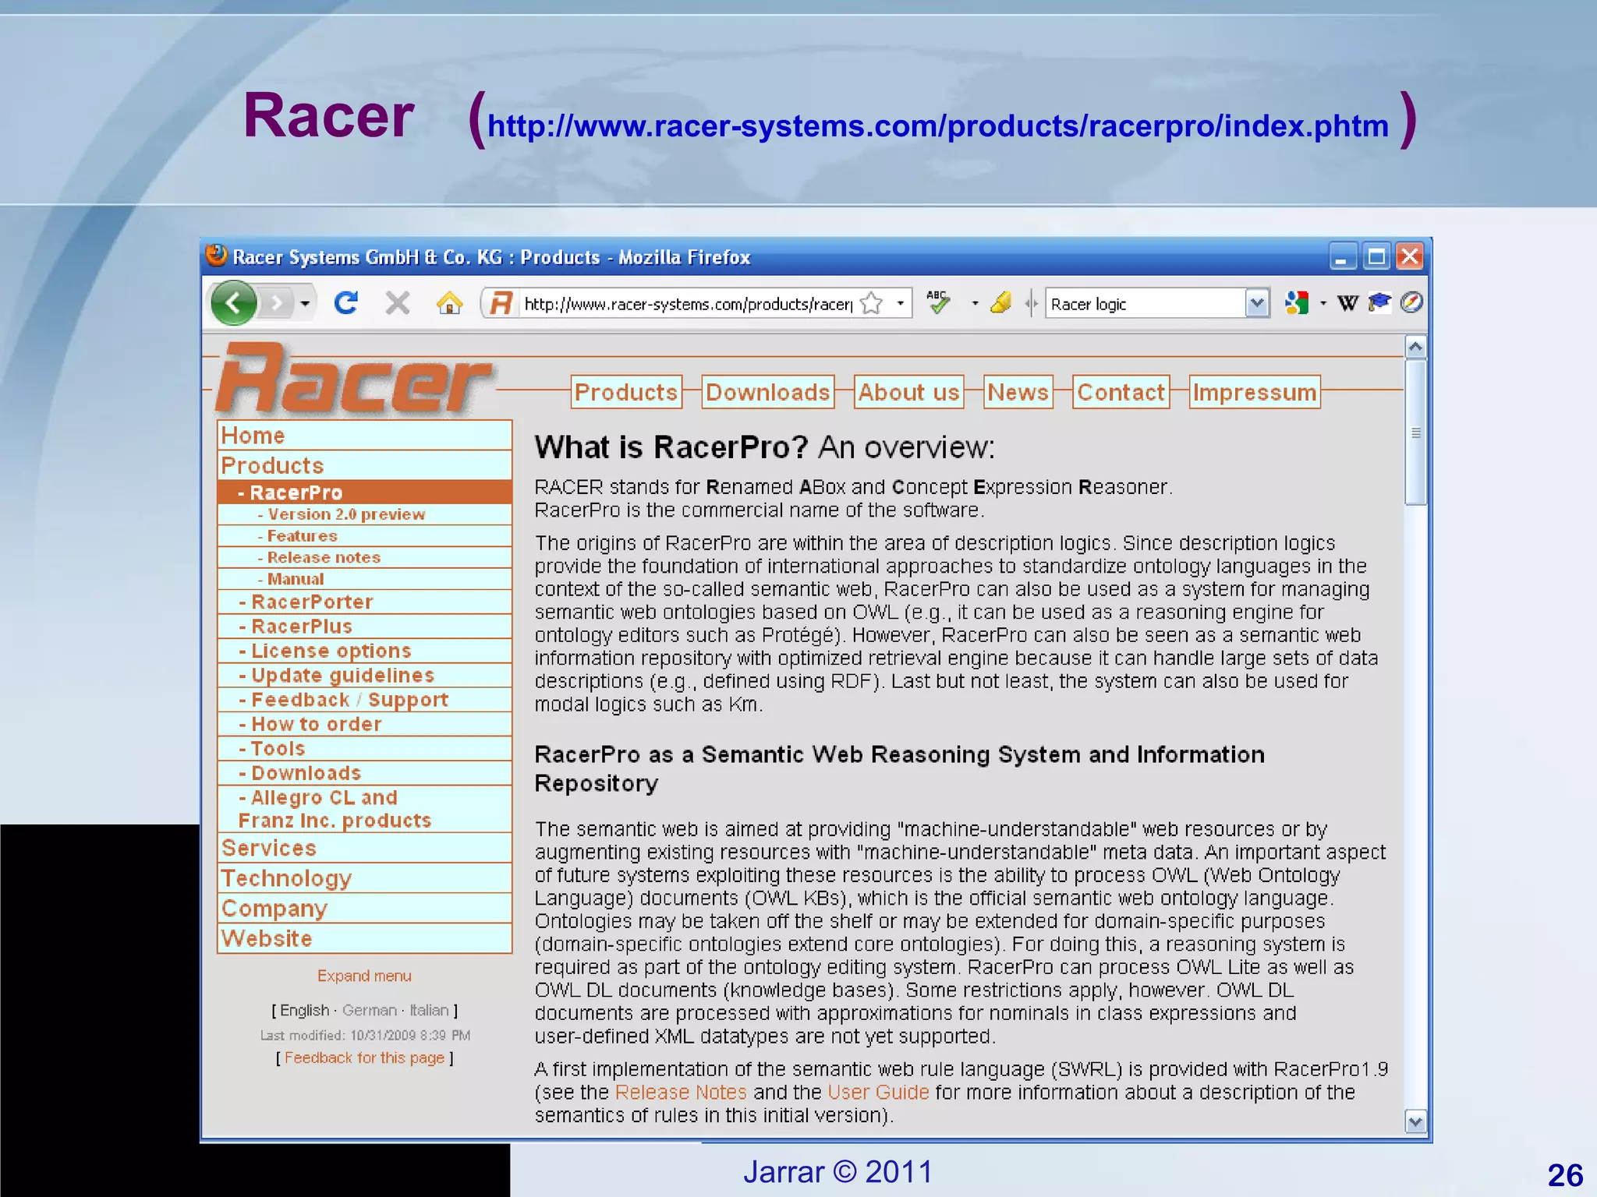Switch language to Italian

[x=430, y=1010]
